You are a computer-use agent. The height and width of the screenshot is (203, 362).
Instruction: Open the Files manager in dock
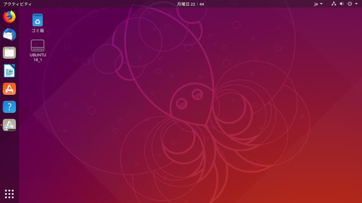tap(9, 53)
